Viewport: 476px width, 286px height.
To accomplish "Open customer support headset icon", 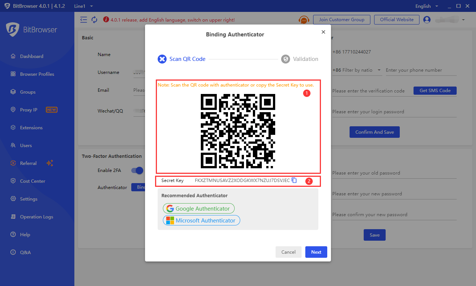I will tap(304, 20).
